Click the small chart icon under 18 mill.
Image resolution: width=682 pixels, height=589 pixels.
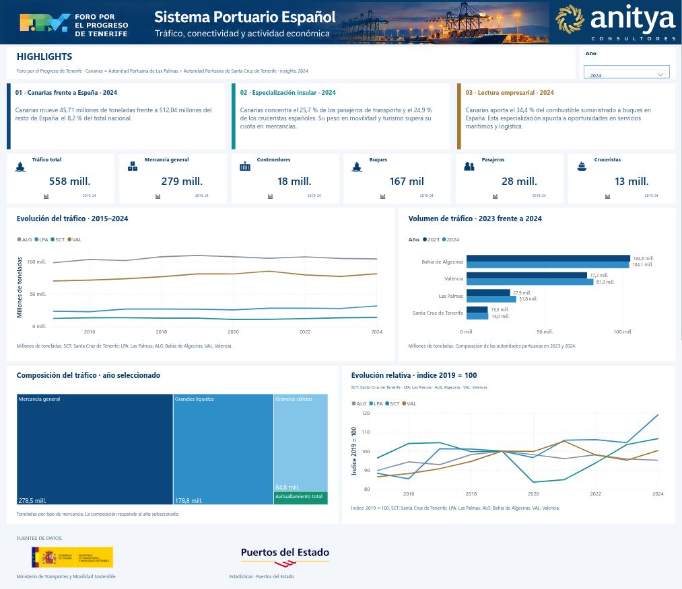(270, 197)
